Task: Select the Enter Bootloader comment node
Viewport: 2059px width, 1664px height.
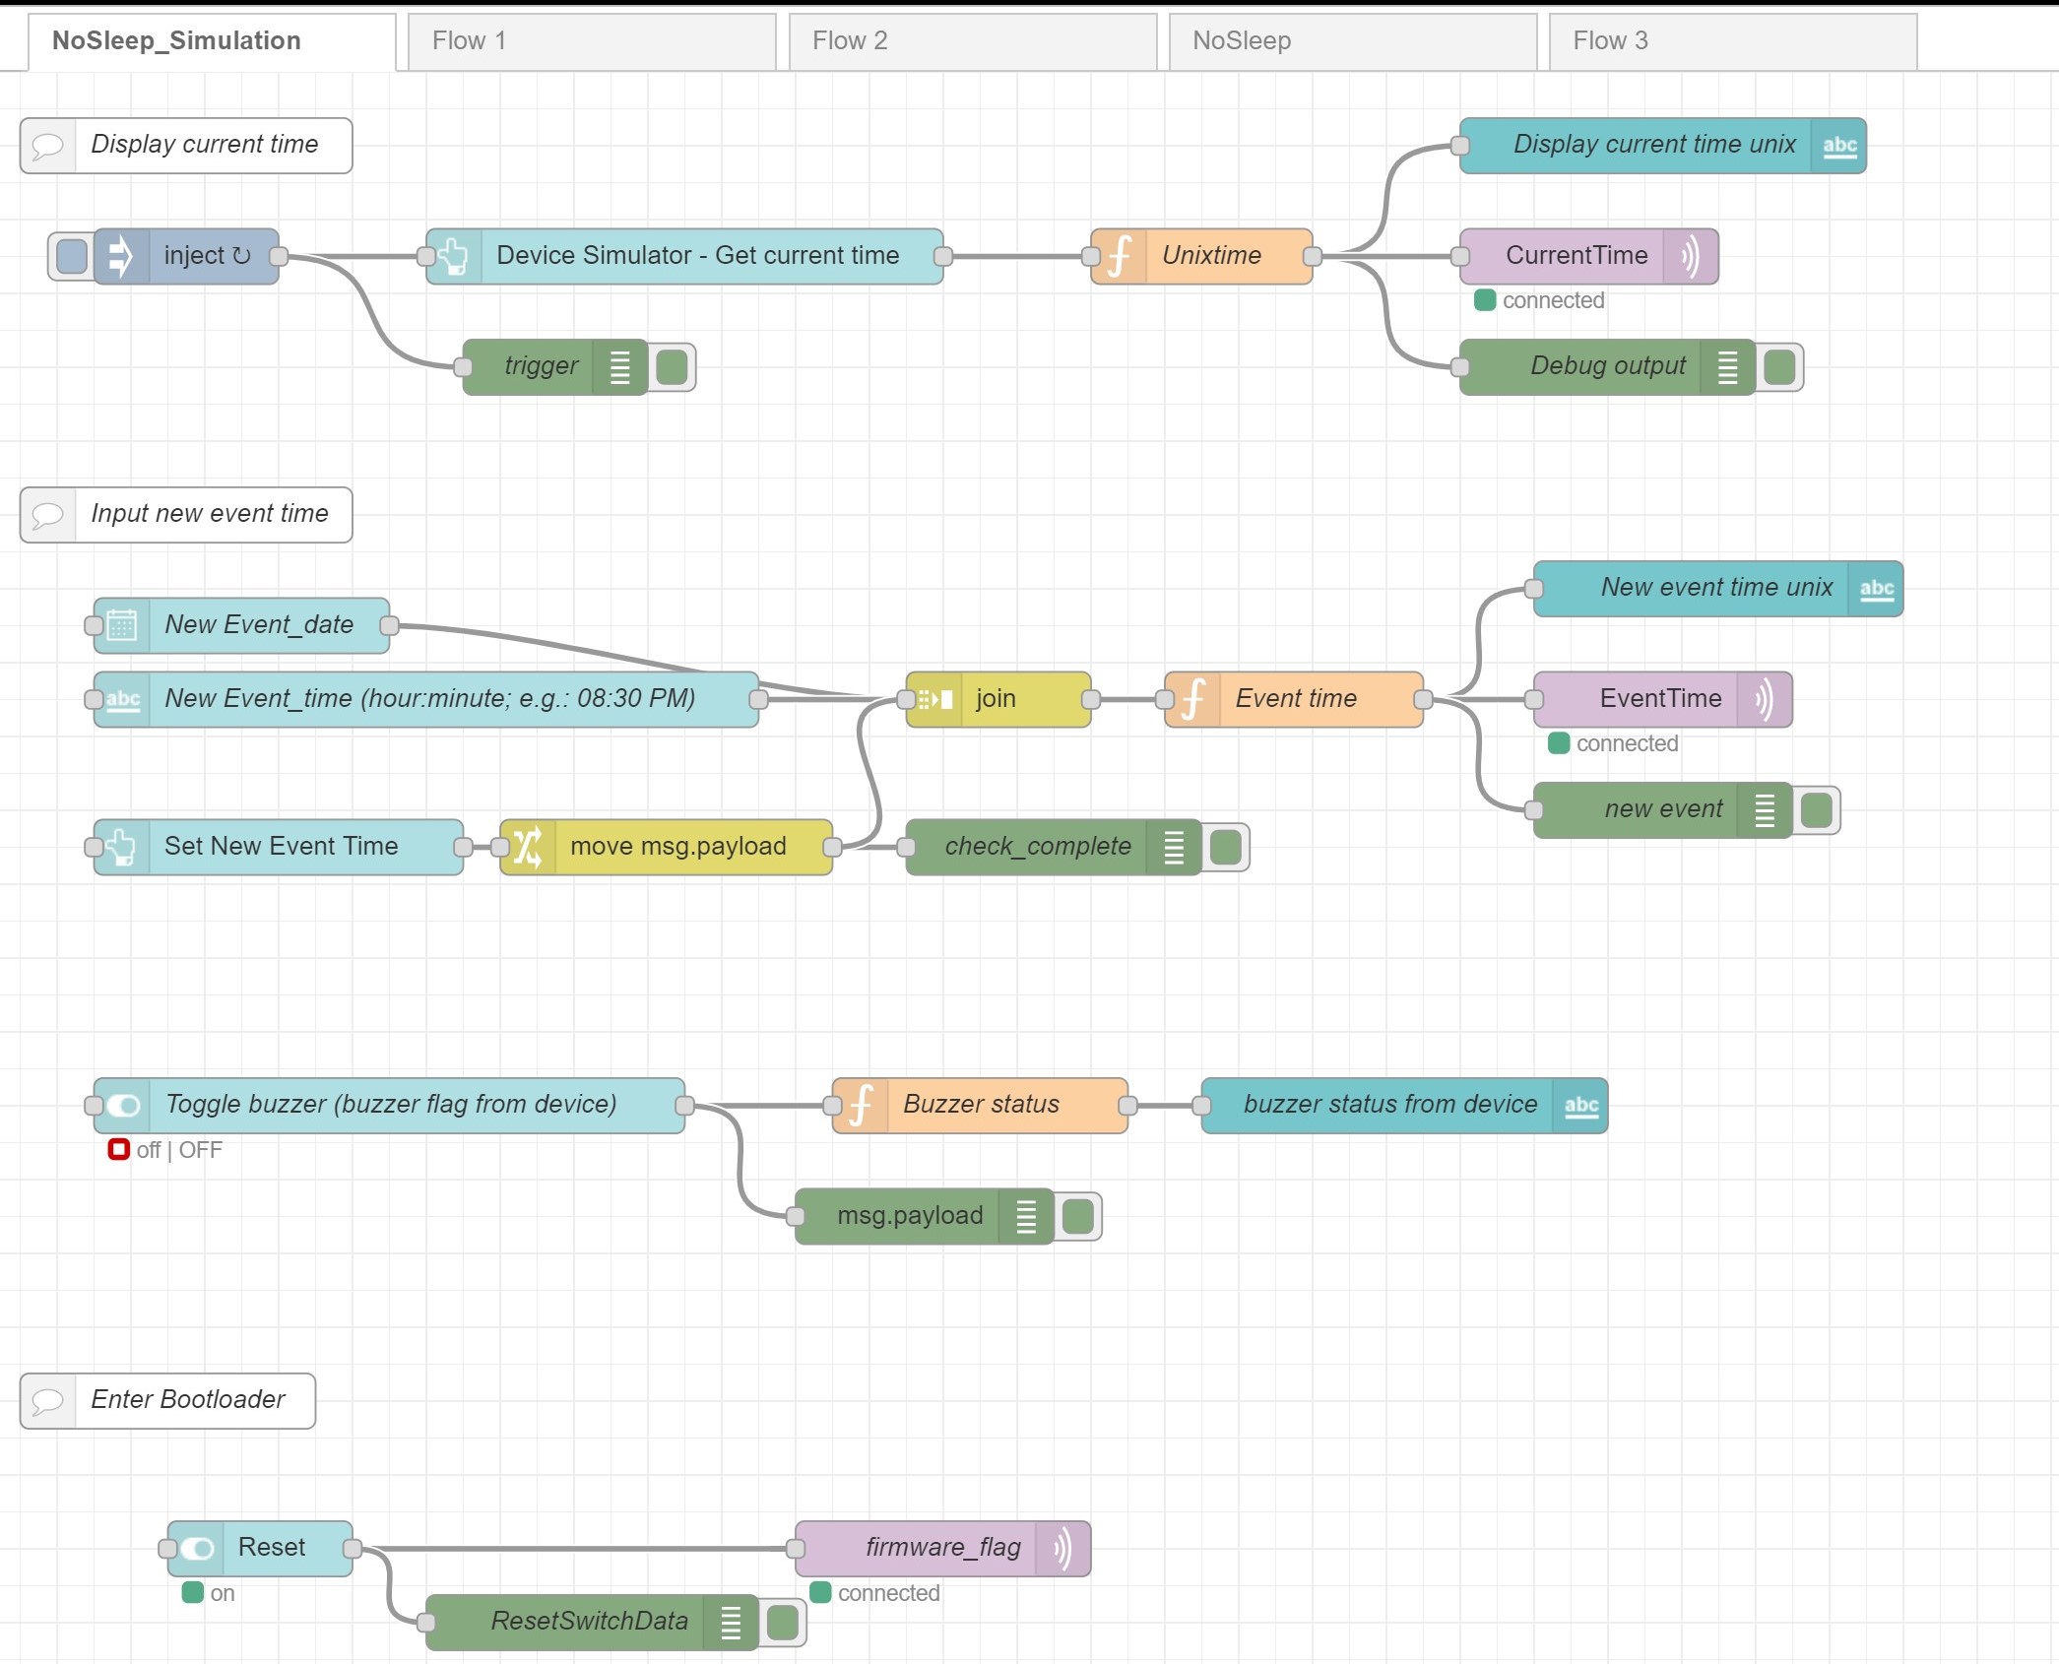Action: [x=187, y=1400]
